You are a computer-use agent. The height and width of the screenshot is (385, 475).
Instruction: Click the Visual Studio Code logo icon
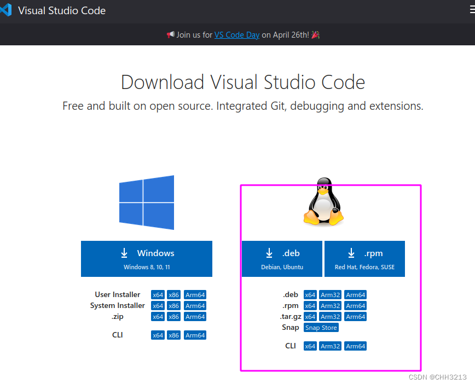(5, 10)
